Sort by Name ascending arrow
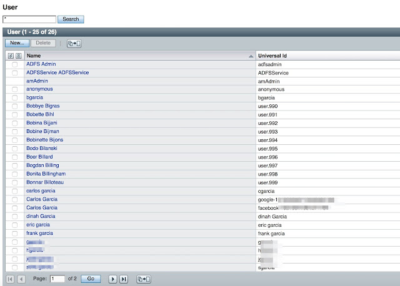The width and height of the screenshot is (400, 286). pyautogui.click(x=251, y=56)
